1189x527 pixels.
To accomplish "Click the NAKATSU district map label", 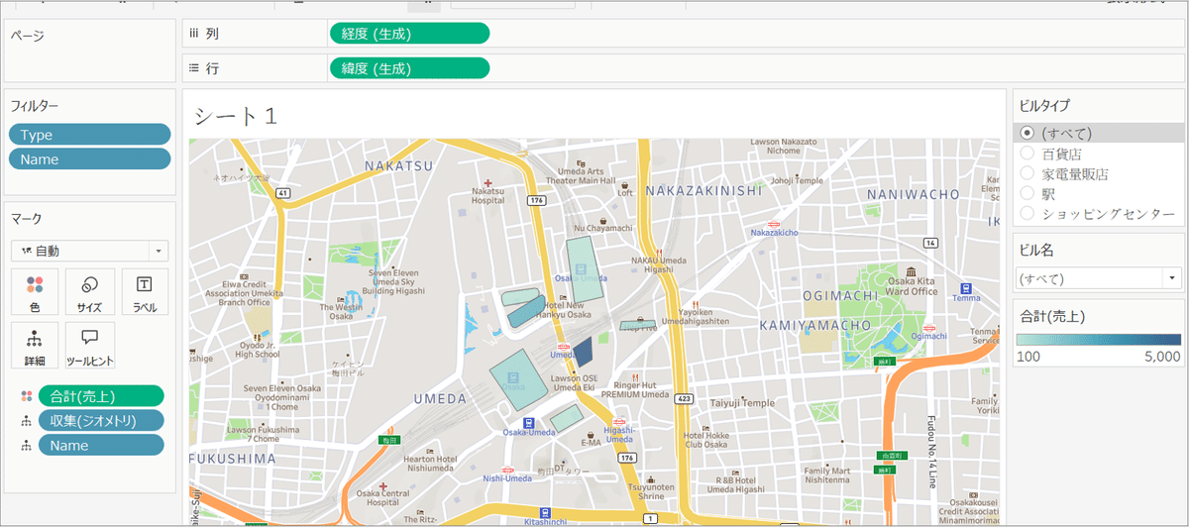I will [398, 165].
